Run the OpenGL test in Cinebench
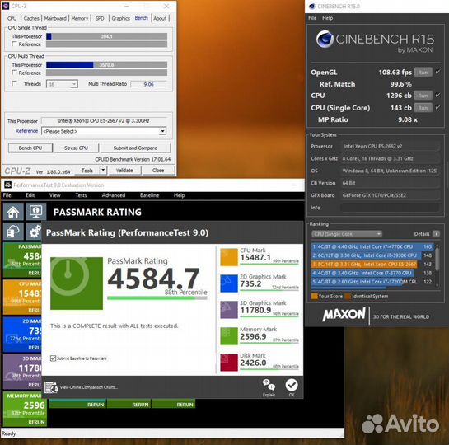 (x=423, y=73)
